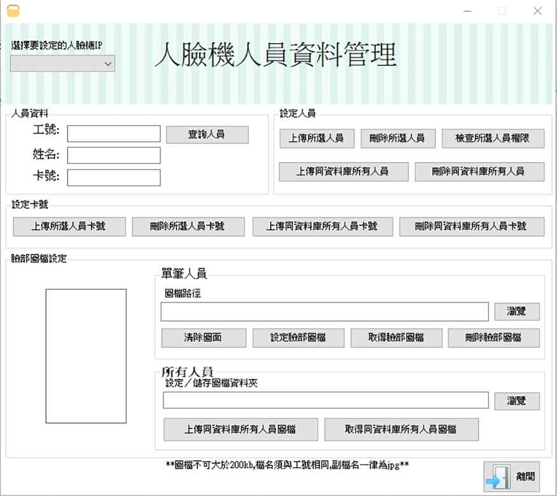Click 上傳所選人員 button

point(317,139)
